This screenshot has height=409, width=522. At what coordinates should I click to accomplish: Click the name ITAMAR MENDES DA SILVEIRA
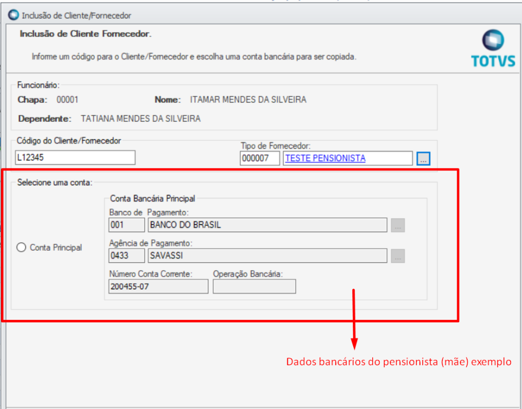248,100
